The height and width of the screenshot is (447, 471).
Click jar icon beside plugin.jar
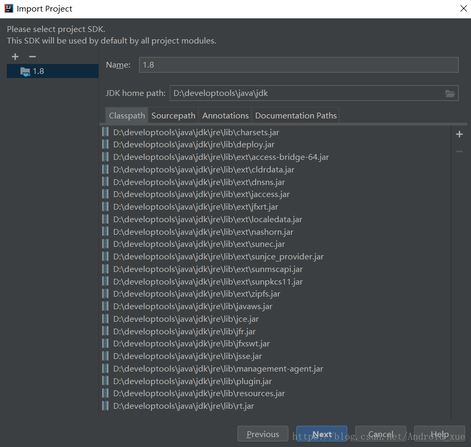[105, 380]
